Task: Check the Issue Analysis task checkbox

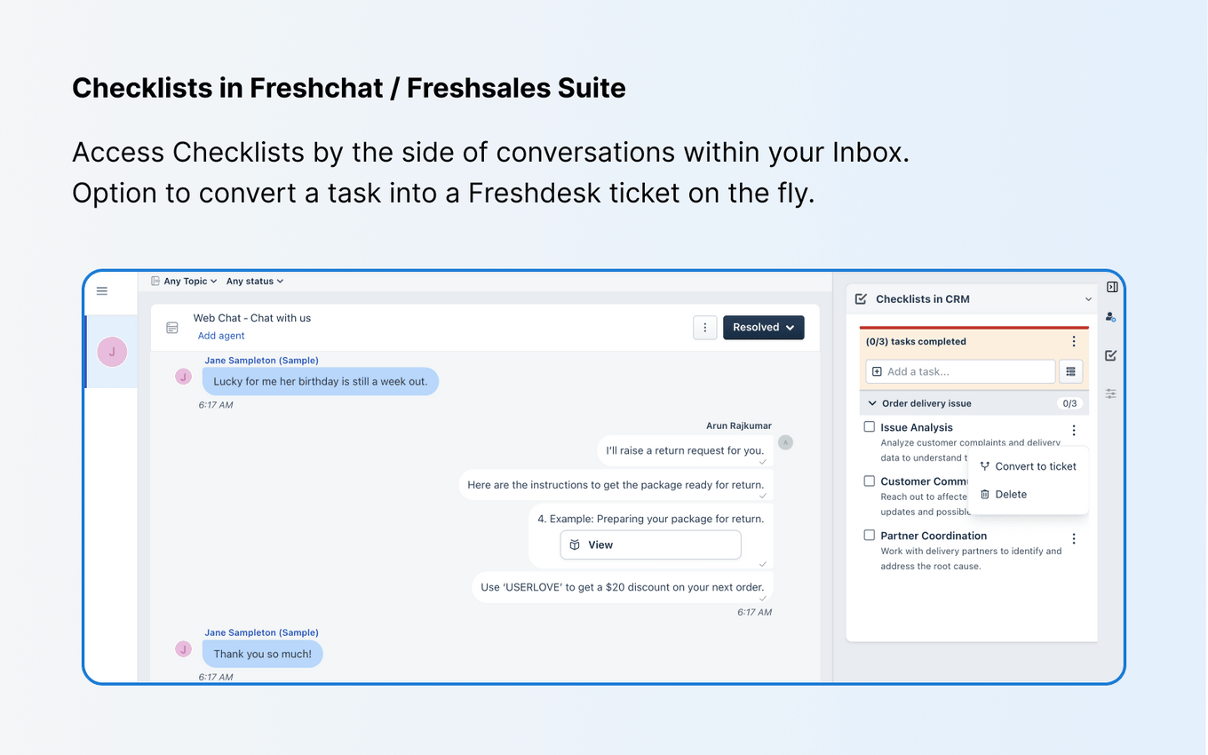Action: click(x=869, y=426)
